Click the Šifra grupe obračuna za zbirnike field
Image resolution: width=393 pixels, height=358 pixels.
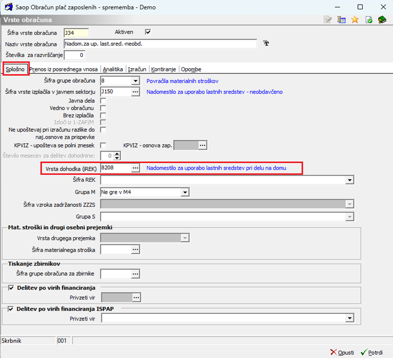116,274
